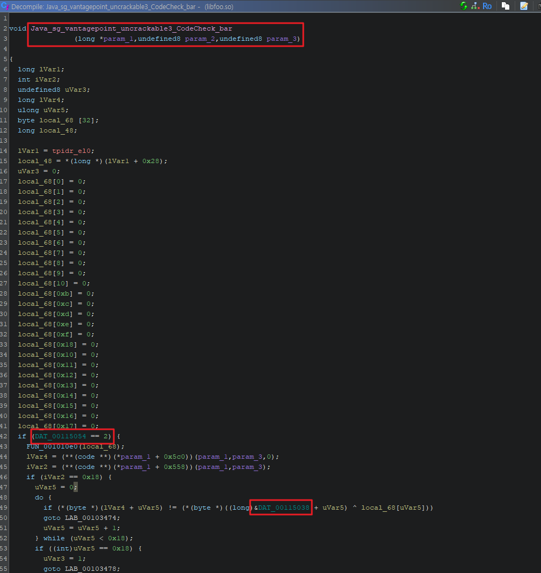Viewport: 541px width, 573px height.
Task: Click the Decompile window title text
Action: coord(122,6)
